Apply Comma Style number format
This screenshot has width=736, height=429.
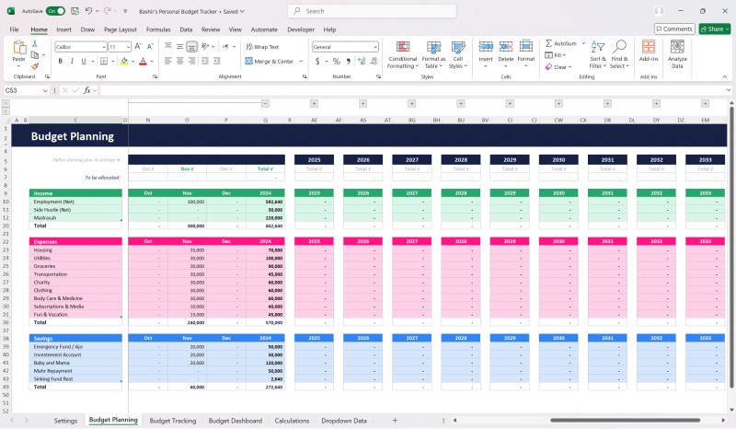coord(349,61)
